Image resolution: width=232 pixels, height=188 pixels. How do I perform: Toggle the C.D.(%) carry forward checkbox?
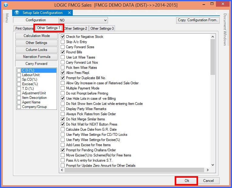click(19, 70)
